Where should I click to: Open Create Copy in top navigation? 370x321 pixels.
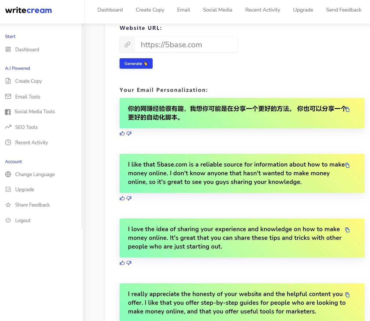point(150,10)
